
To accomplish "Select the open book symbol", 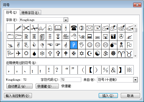I will point(58,28).
